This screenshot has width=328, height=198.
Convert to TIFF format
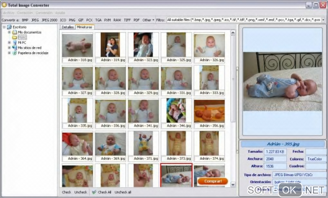click(127, 20)
